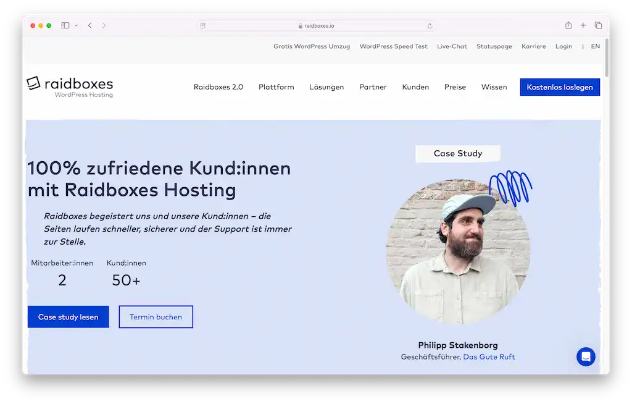Click the Case Study label
This screenshot has height=404, width=632.
click(x=458, y=154)
